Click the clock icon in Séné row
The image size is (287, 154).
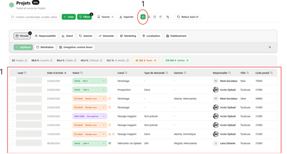[x=110, y=98]
